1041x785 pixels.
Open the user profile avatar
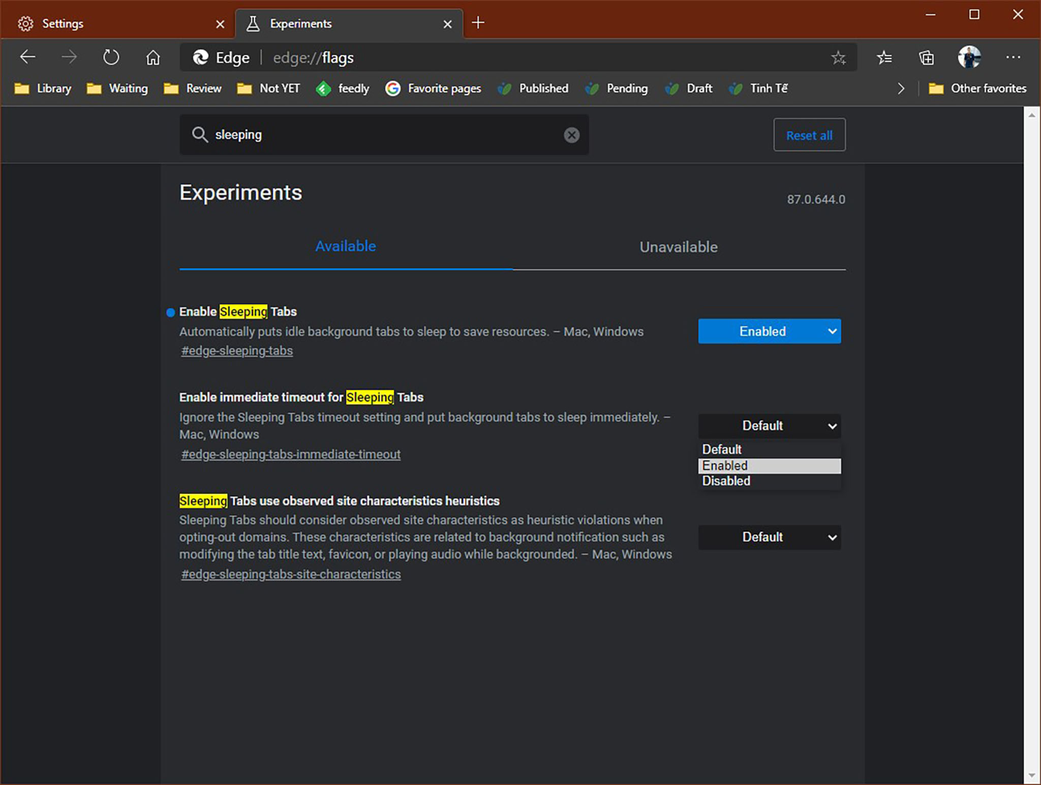point(969,57)
